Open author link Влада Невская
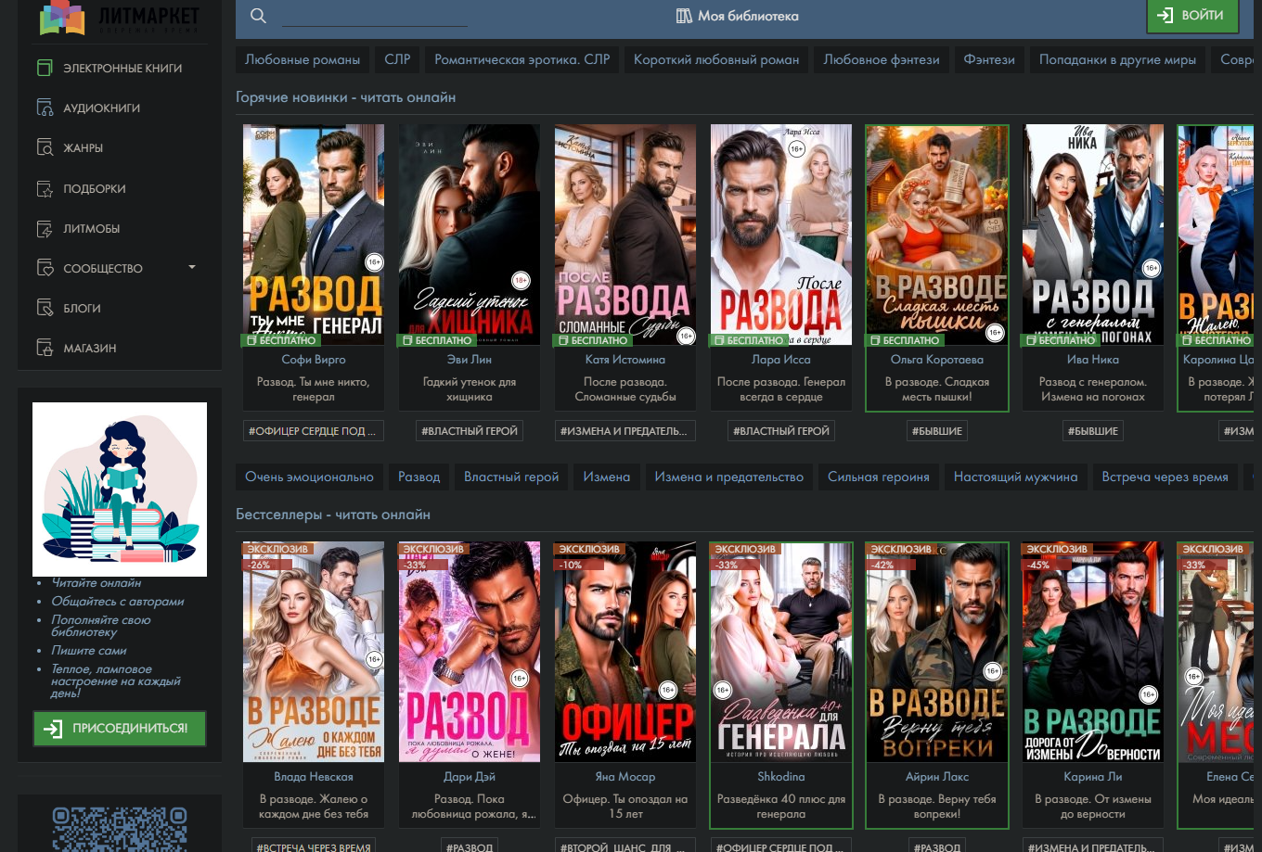The width and height of the screenshot is (1262, 852). click(314, 776)
